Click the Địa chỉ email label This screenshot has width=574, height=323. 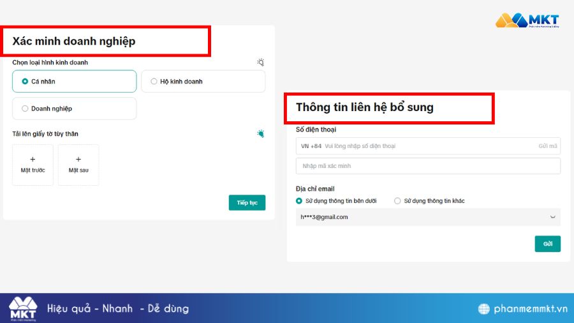pyautogui.click(x=315, y=188)
